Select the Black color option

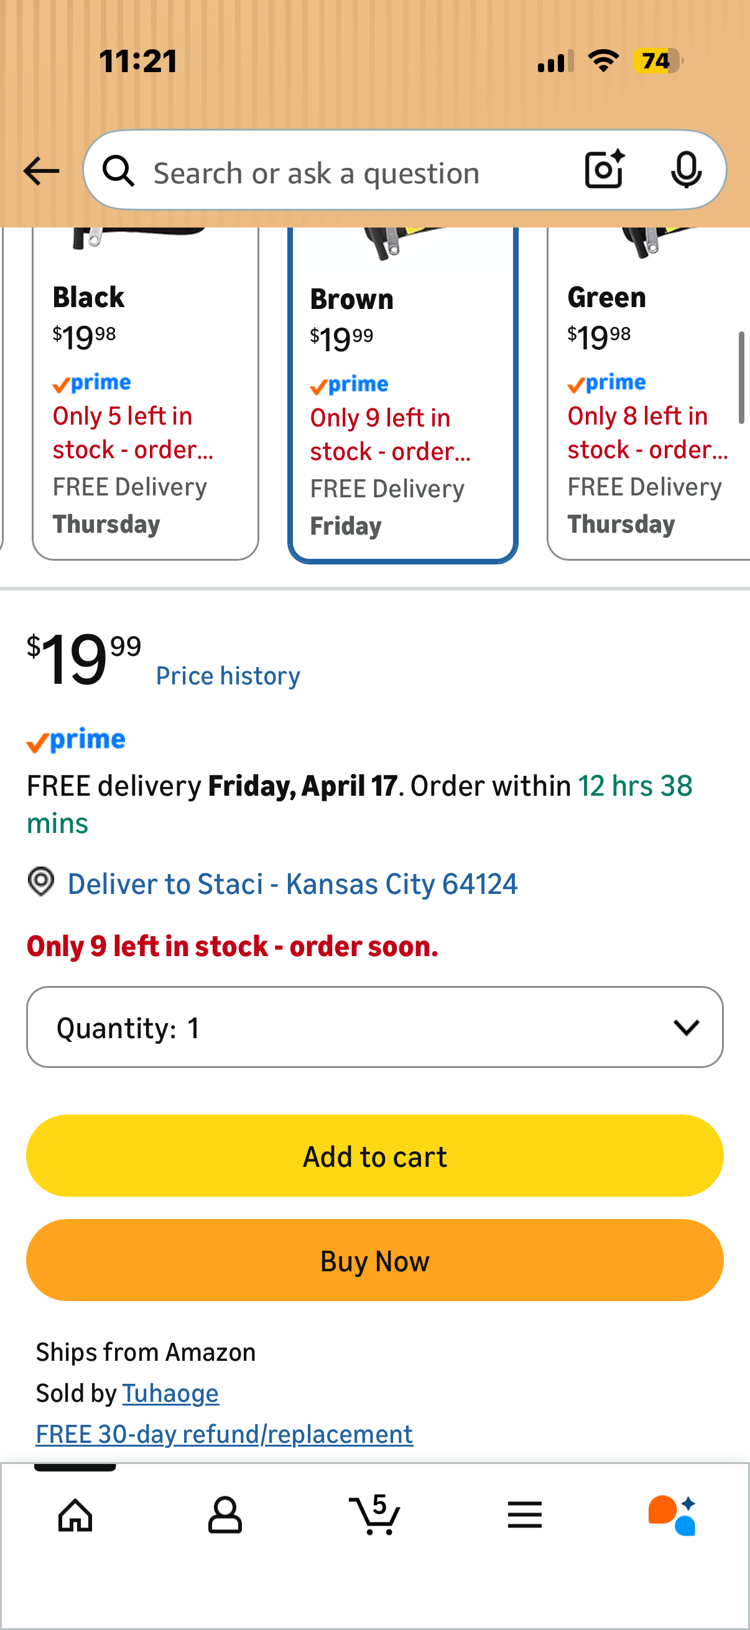[146, 394]
